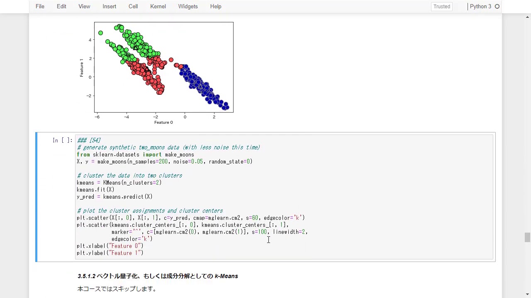Click the '3.5.1.2' k-Means section heading
The image size is (531, 298).
pyautogui.click(x=158, y=276)
